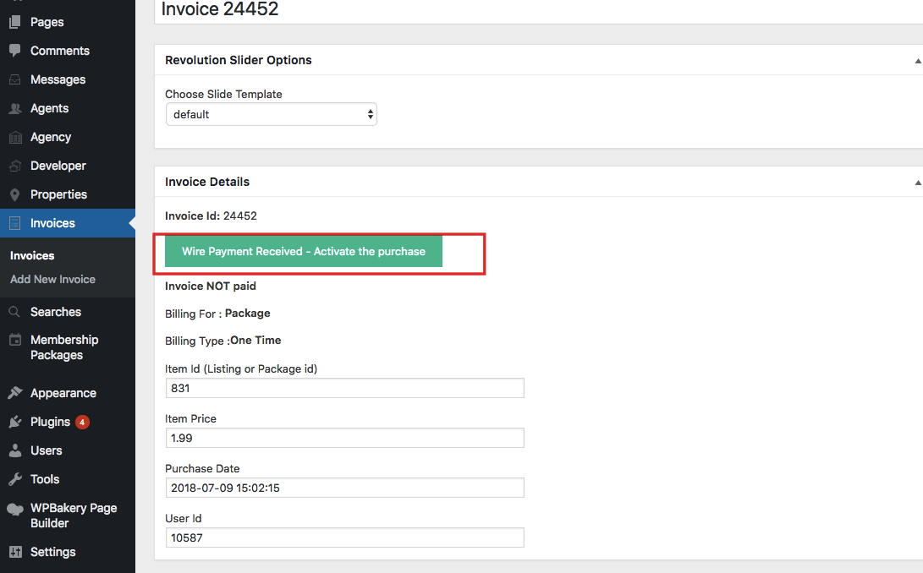Click the Invoices document icon
The image size is (923, 573).
tap(15, 224)
